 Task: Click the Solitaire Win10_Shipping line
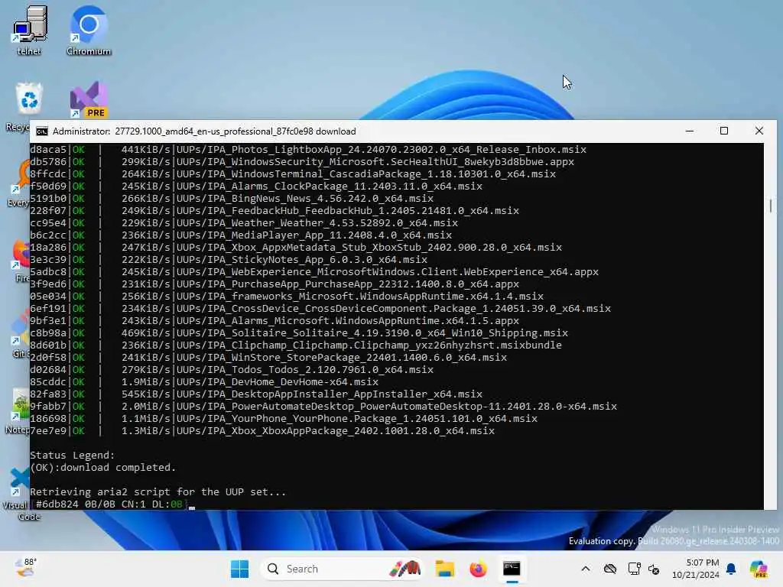pyautogui.click(x=299, y=333)
